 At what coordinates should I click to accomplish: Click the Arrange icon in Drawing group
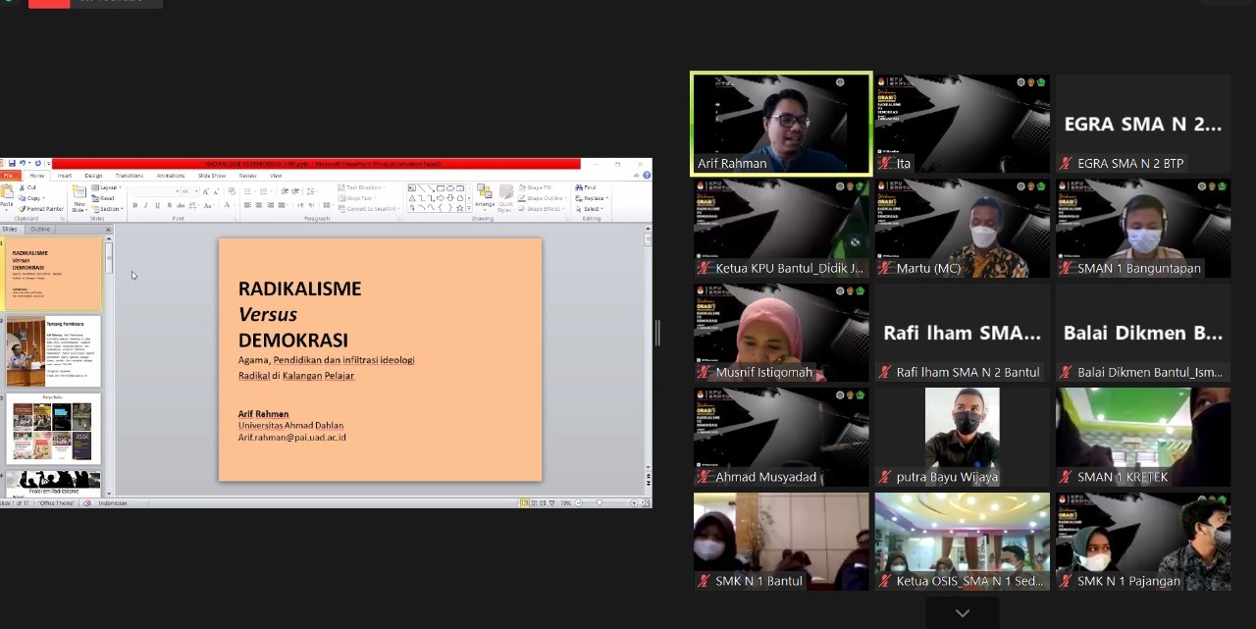(485, 194)
